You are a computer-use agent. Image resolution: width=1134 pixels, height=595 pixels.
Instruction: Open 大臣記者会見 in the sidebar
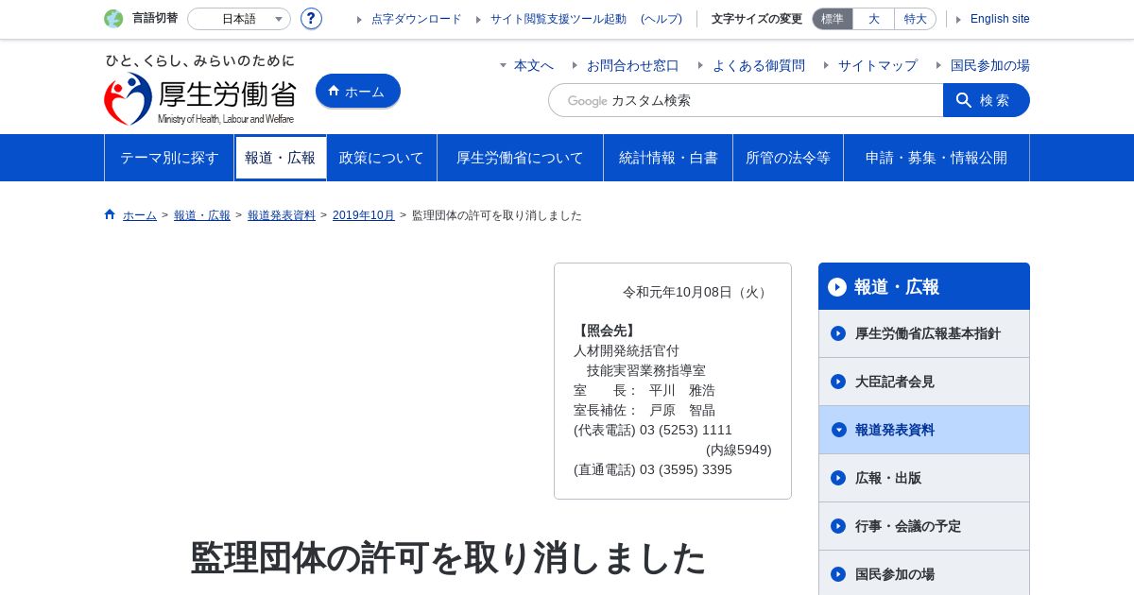click(x=924, y=382)
